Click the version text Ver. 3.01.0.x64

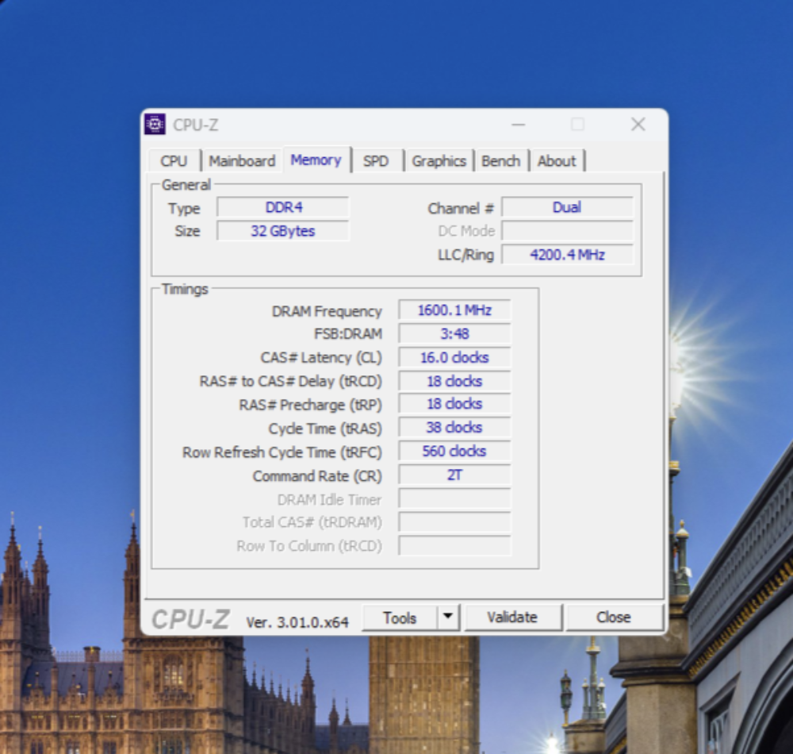(297, 622)
